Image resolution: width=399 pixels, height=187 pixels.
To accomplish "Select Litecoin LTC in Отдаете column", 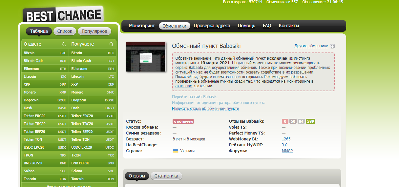I will (x=45, y=76).
